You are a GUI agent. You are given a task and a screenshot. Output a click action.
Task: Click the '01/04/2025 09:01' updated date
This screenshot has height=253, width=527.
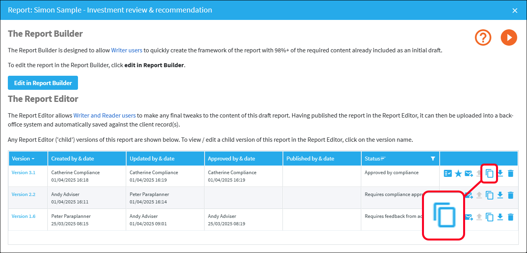(x=148, y=224)
